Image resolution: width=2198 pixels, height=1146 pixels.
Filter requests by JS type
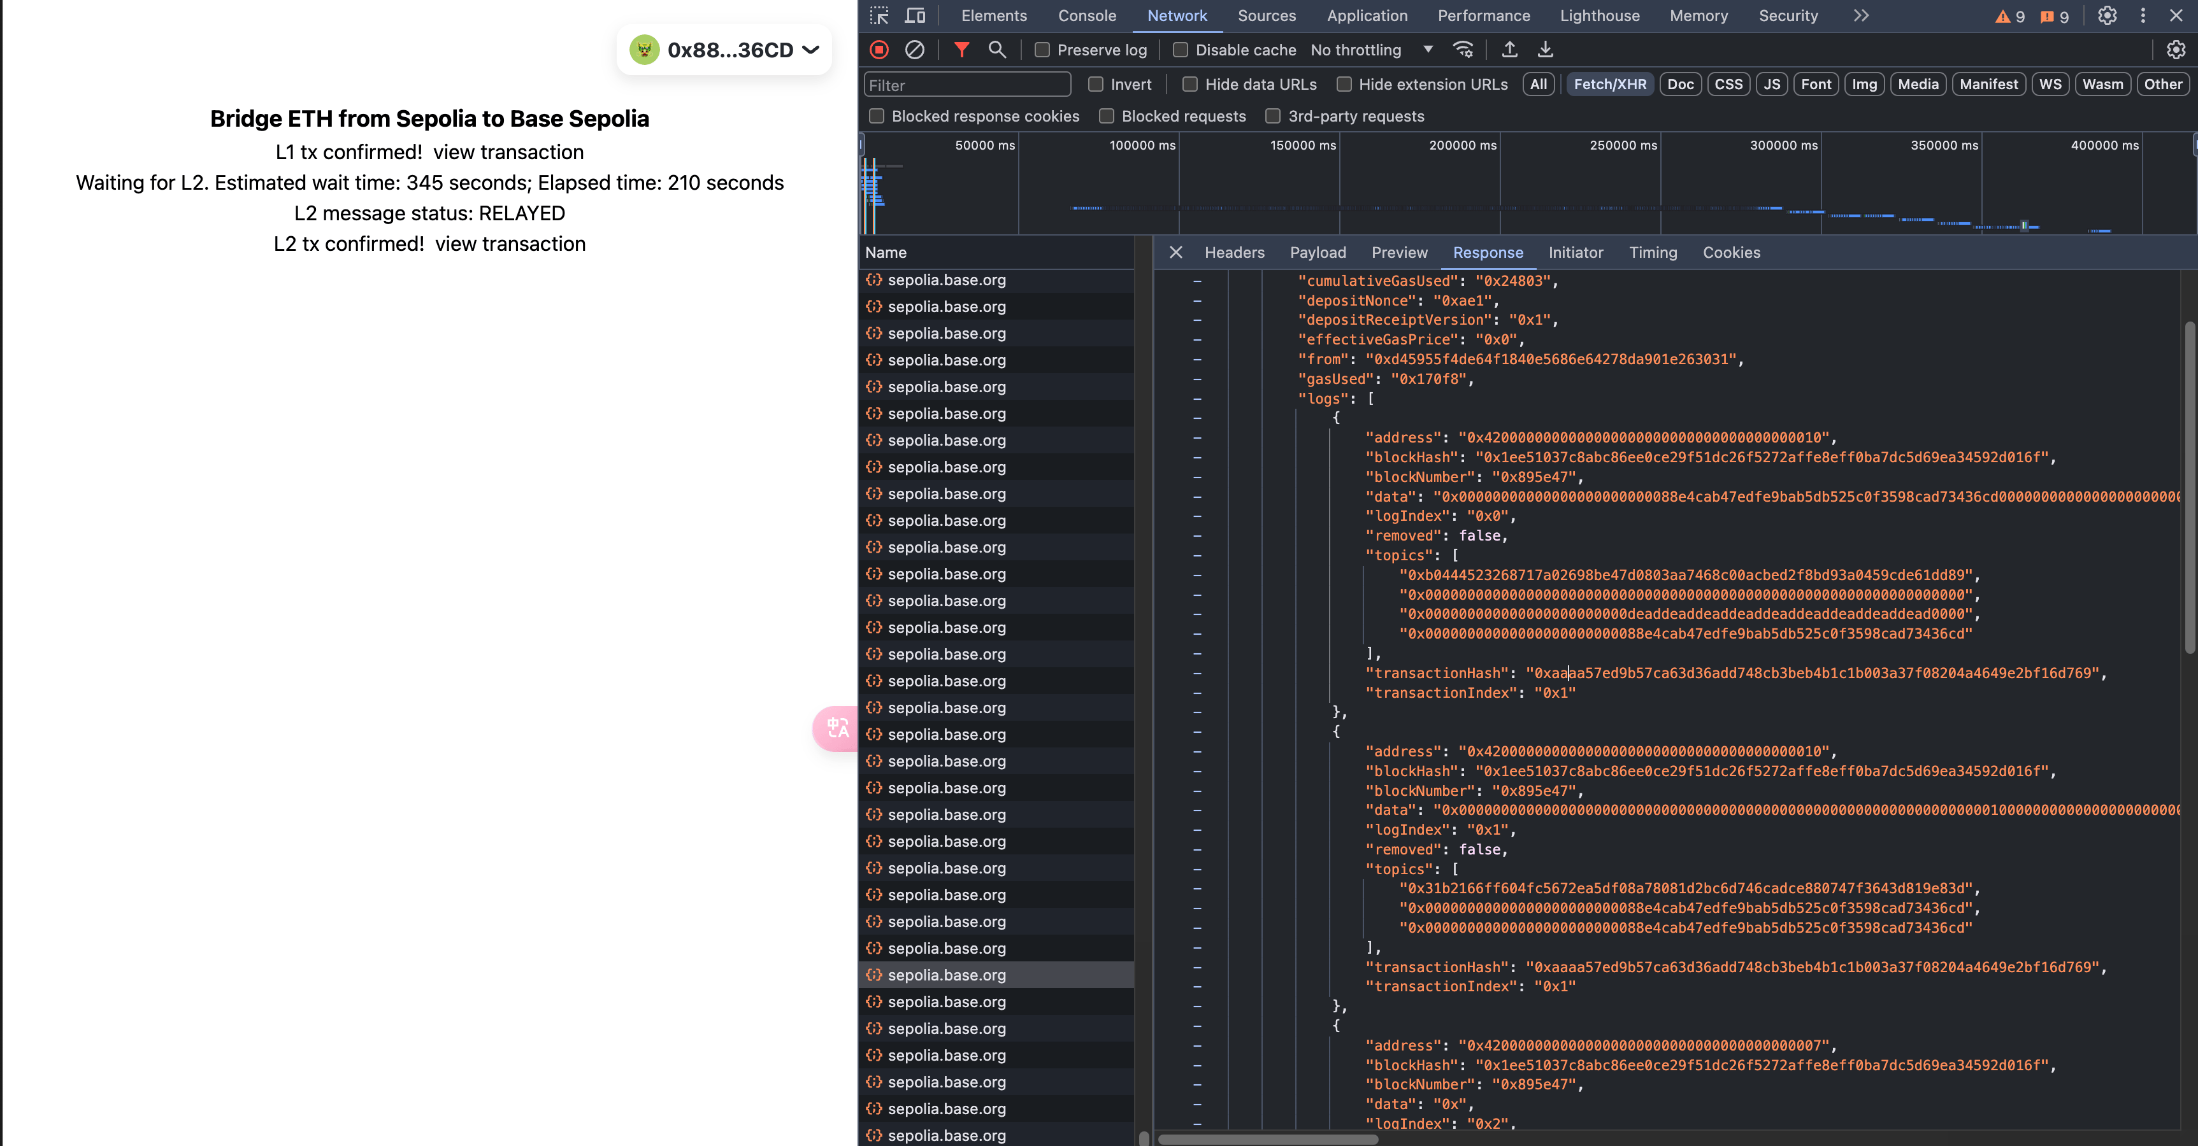click(1772, 85)
